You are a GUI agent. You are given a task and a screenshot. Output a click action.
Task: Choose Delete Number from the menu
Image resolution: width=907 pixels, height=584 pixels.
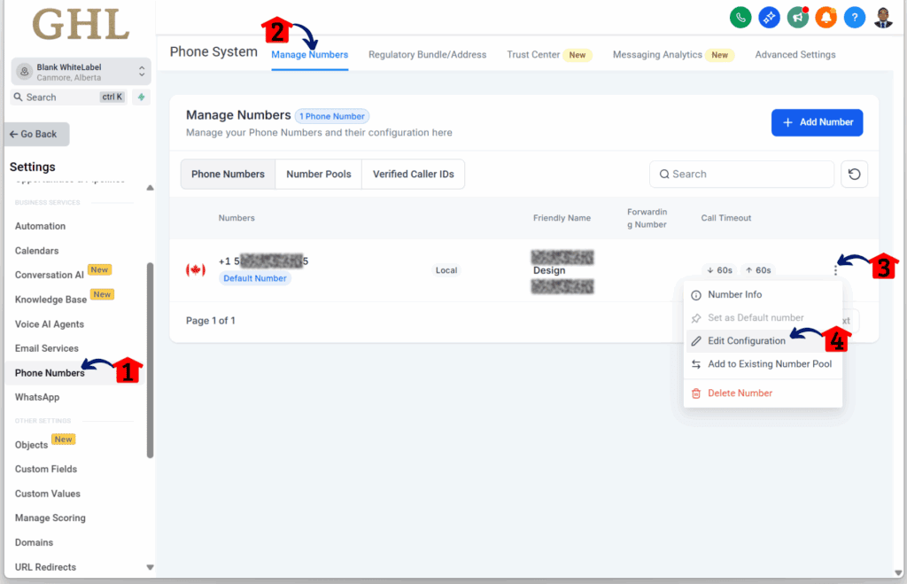click(763, 393)
